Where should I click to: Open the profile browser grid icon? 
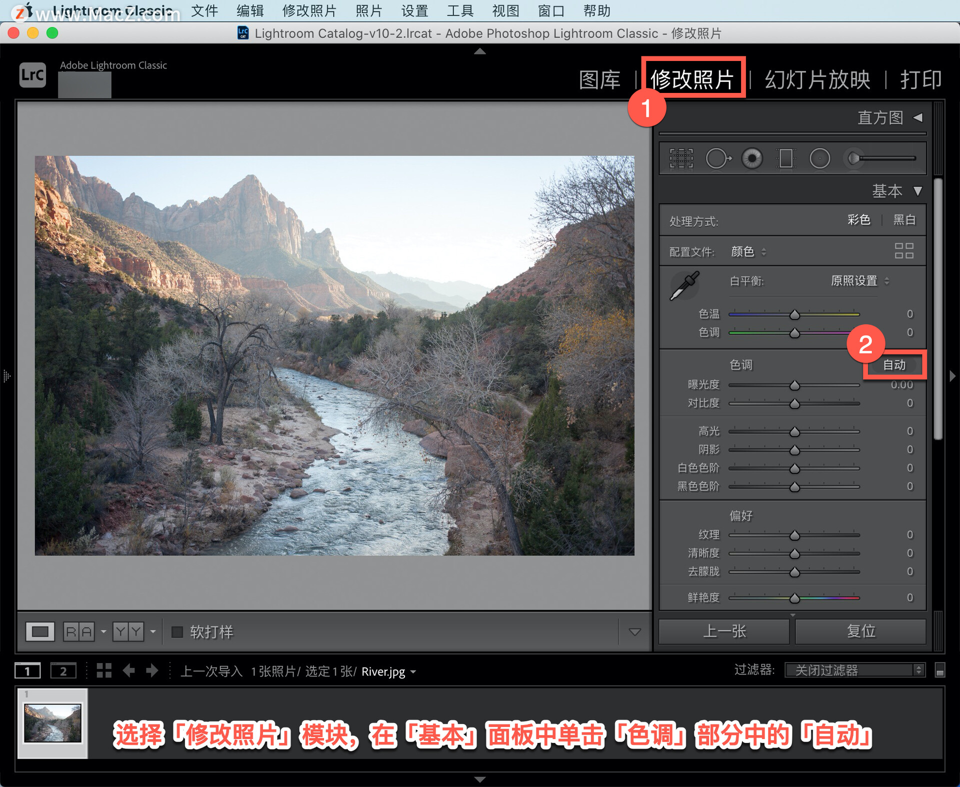(x=904, y=251)
